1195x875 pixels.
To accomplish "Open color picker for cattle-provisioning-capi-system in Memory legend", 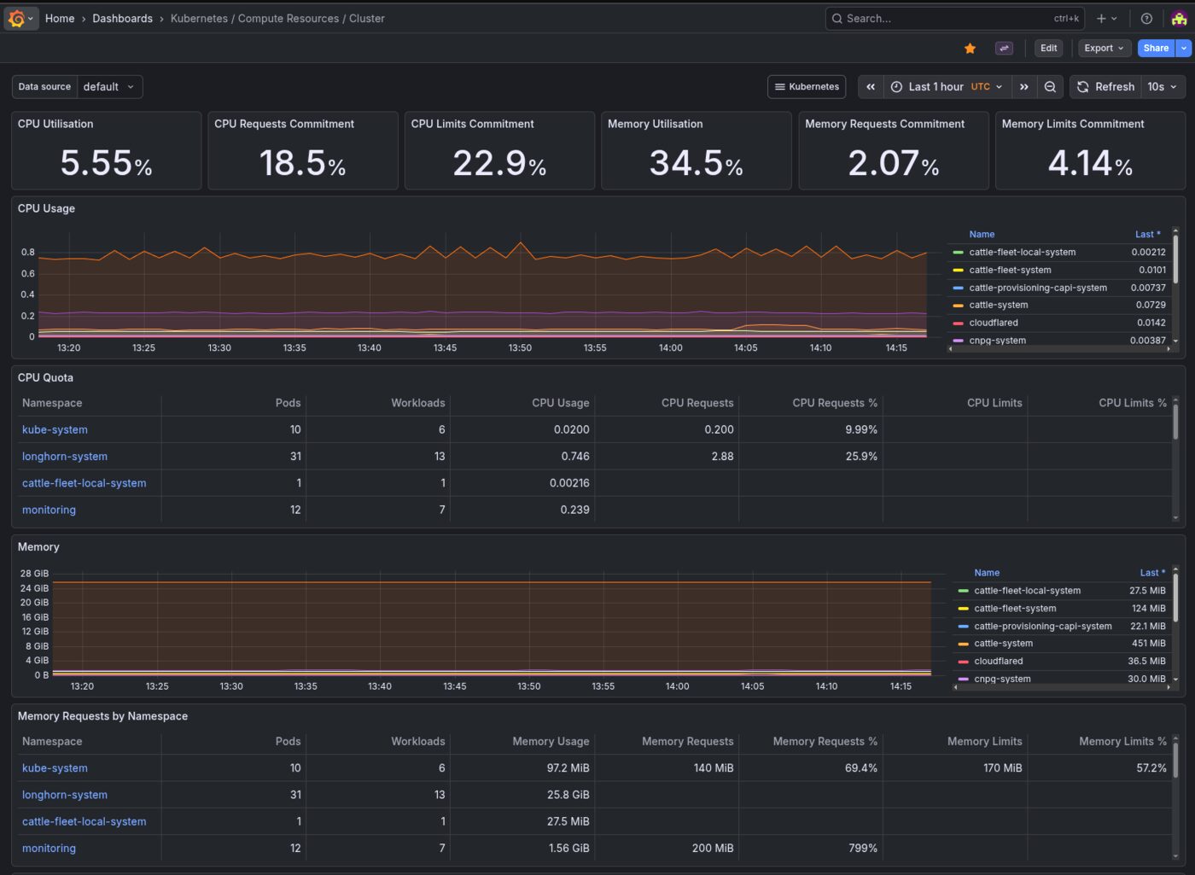I will (963, 627).
